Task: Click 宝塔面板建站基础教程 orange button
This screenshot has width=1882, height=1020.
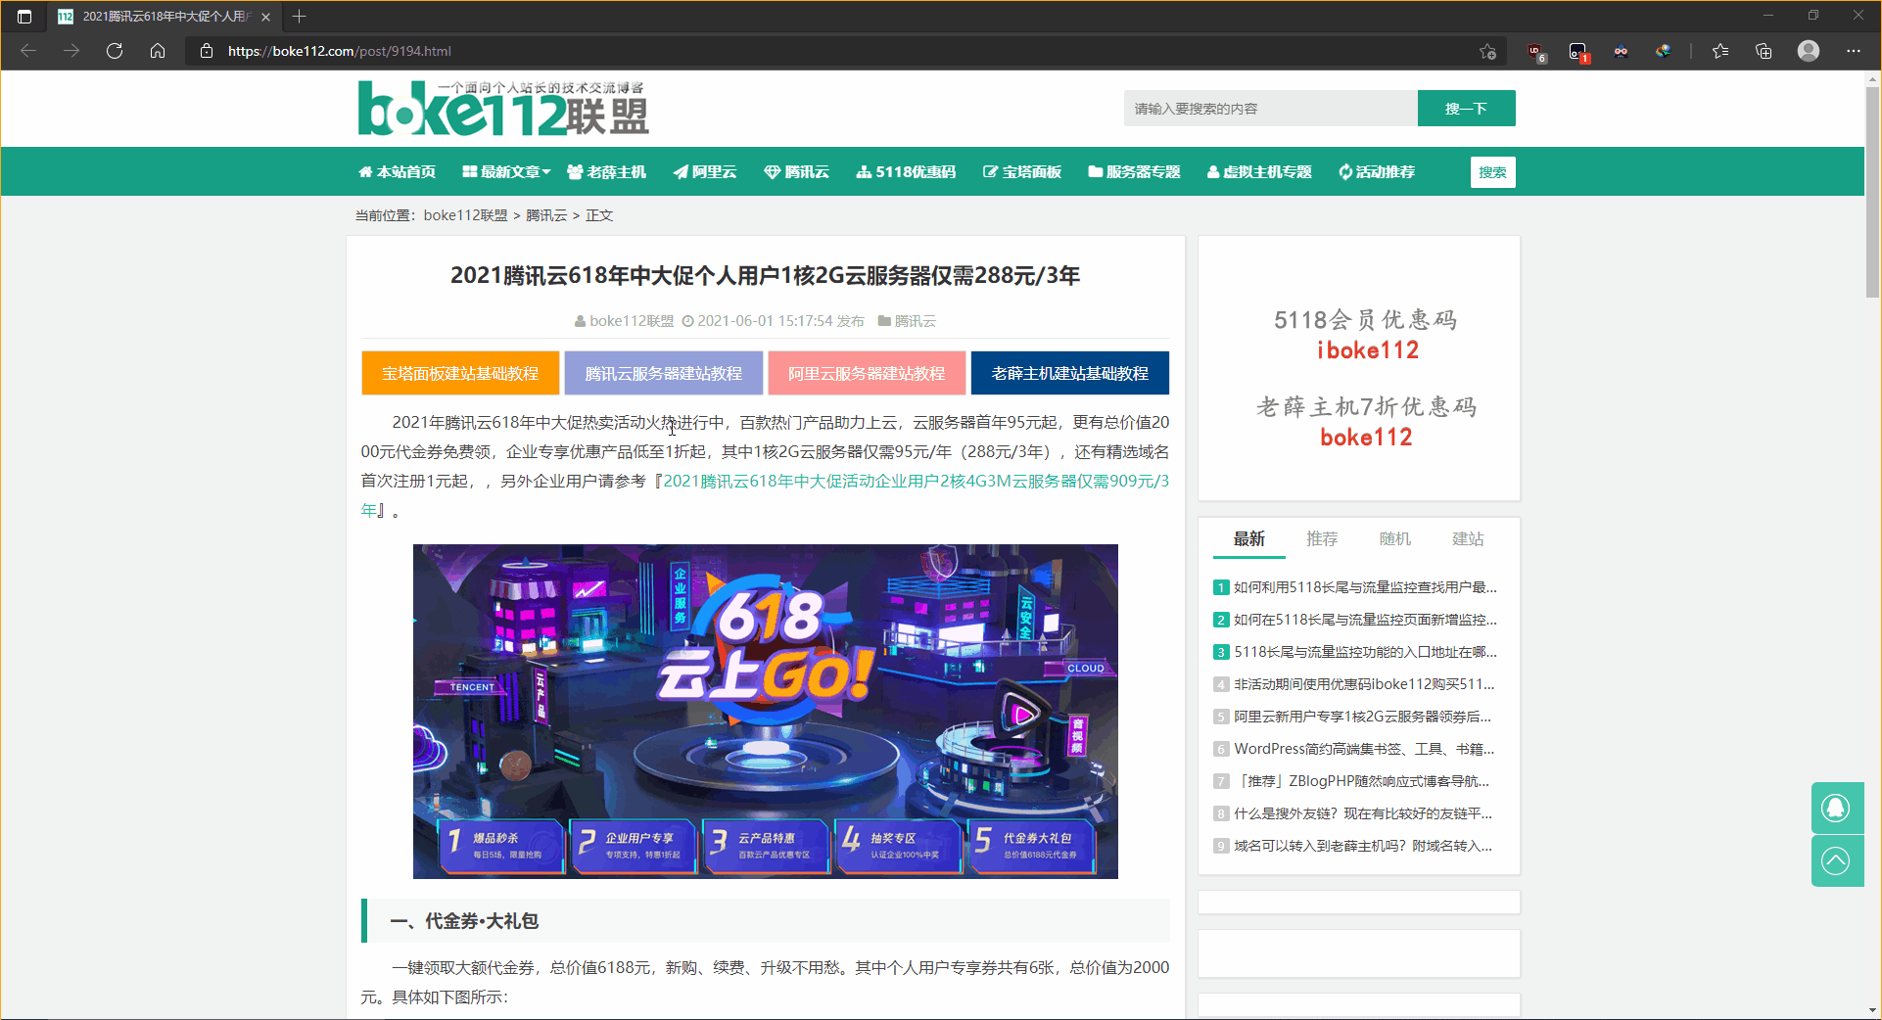Action: tap(460, 373)
